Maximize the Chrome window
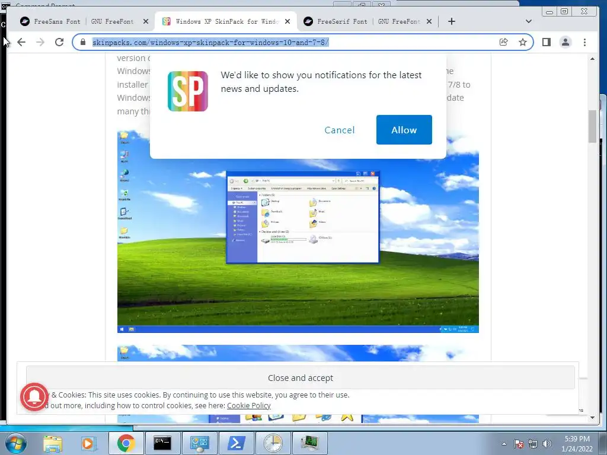The width and height of the screenshot is (607, 455). (x=565, y=12)
